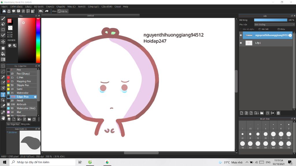Open the Chỉnh sửa(E) menu
The height and width of the screenshot is (166, 296).
click(16, 7)
